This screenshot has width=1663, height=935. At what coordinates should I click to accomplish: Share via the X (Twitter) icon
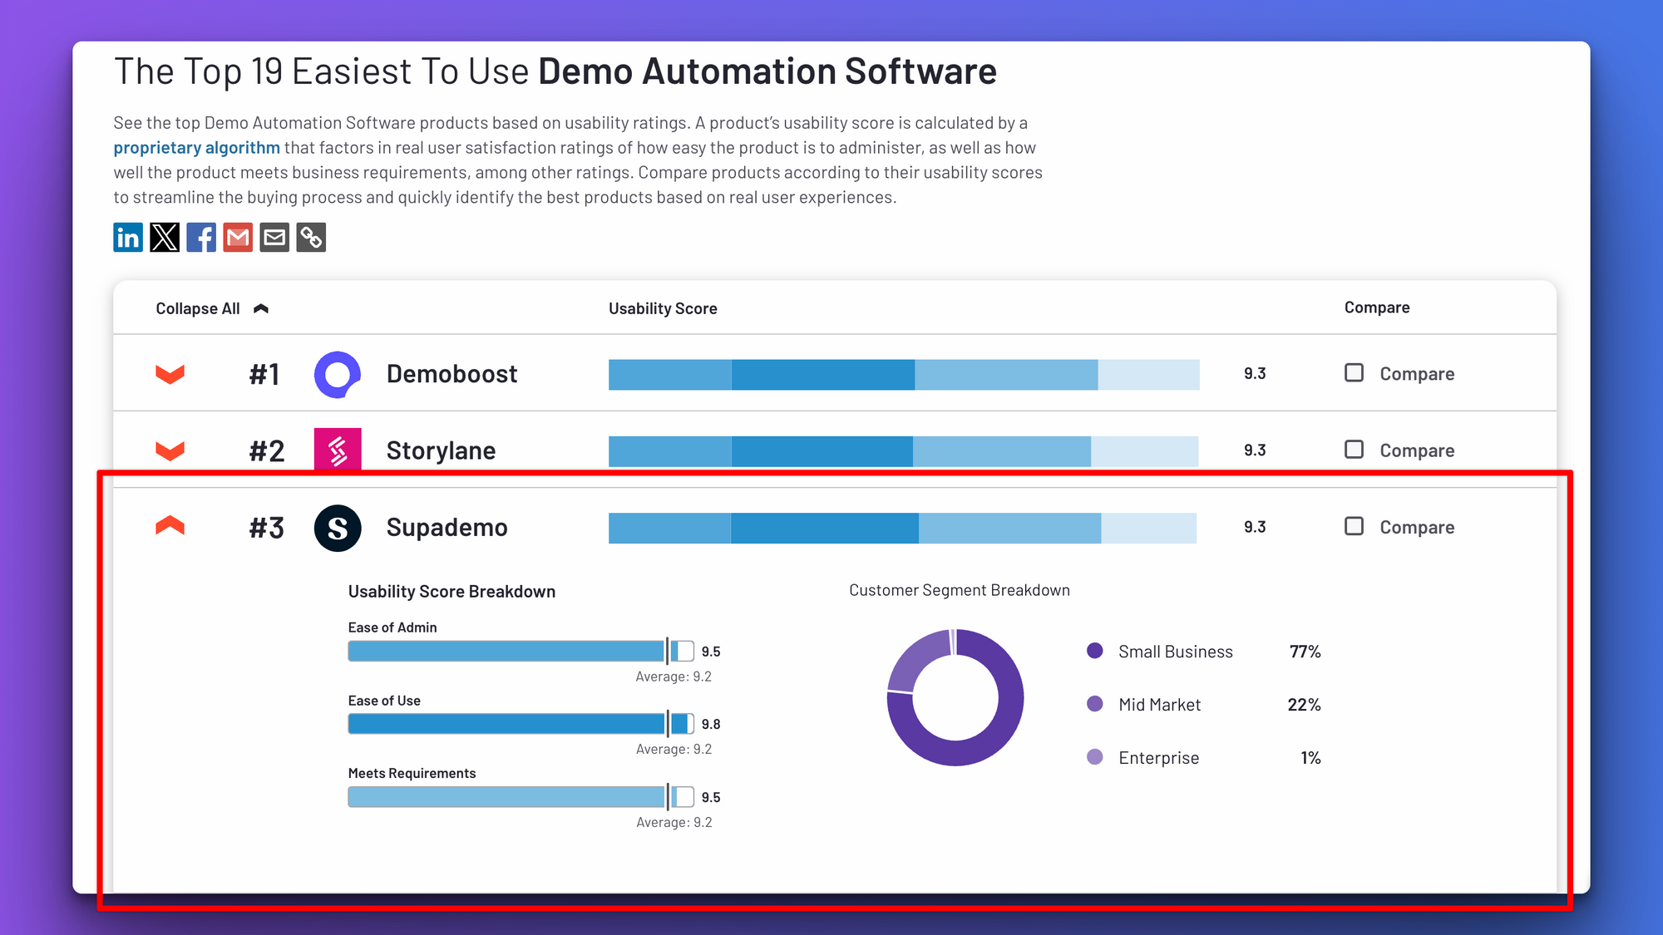point(165,238)
